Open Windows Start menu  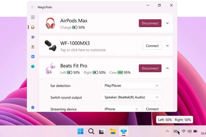80,131
